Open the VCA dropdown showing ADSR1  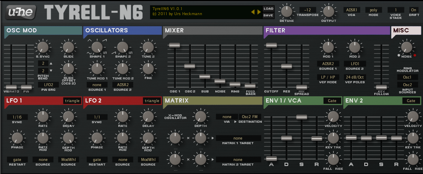(352, 10)
